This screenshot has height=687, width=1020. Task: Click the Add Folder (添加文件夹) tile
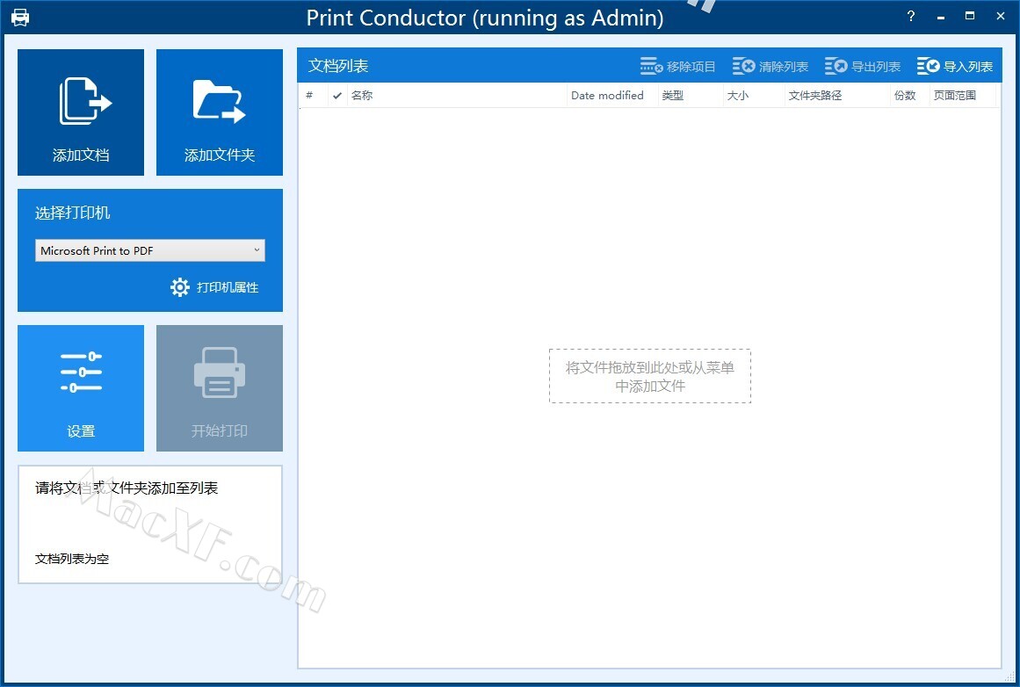[x=220, y=112]
